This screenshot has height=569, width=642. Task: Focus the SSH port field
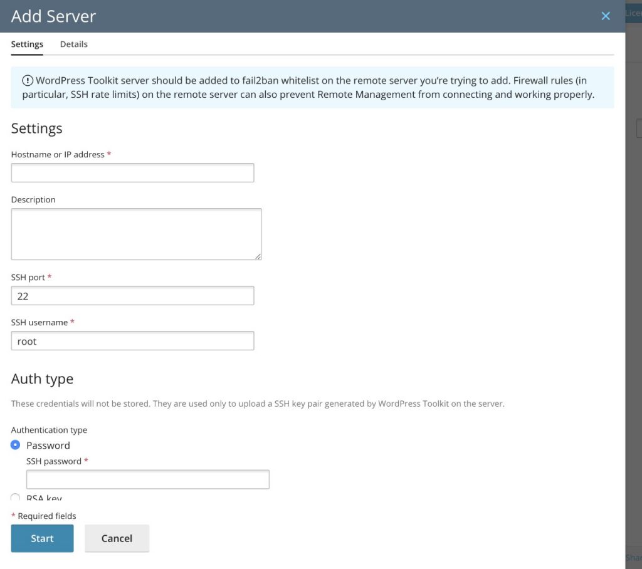[132, 296]
